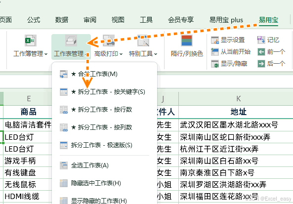The image size is (293, 204).
Task: Click the 拆分工作表 按列数 menu icon
Action: 64,127
